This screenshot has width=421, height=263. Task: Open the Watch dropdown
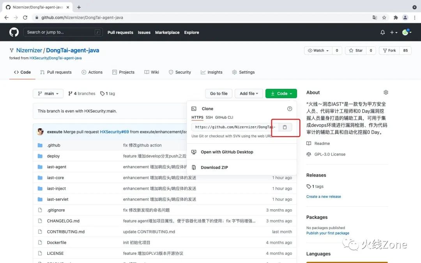coord(318,50)
